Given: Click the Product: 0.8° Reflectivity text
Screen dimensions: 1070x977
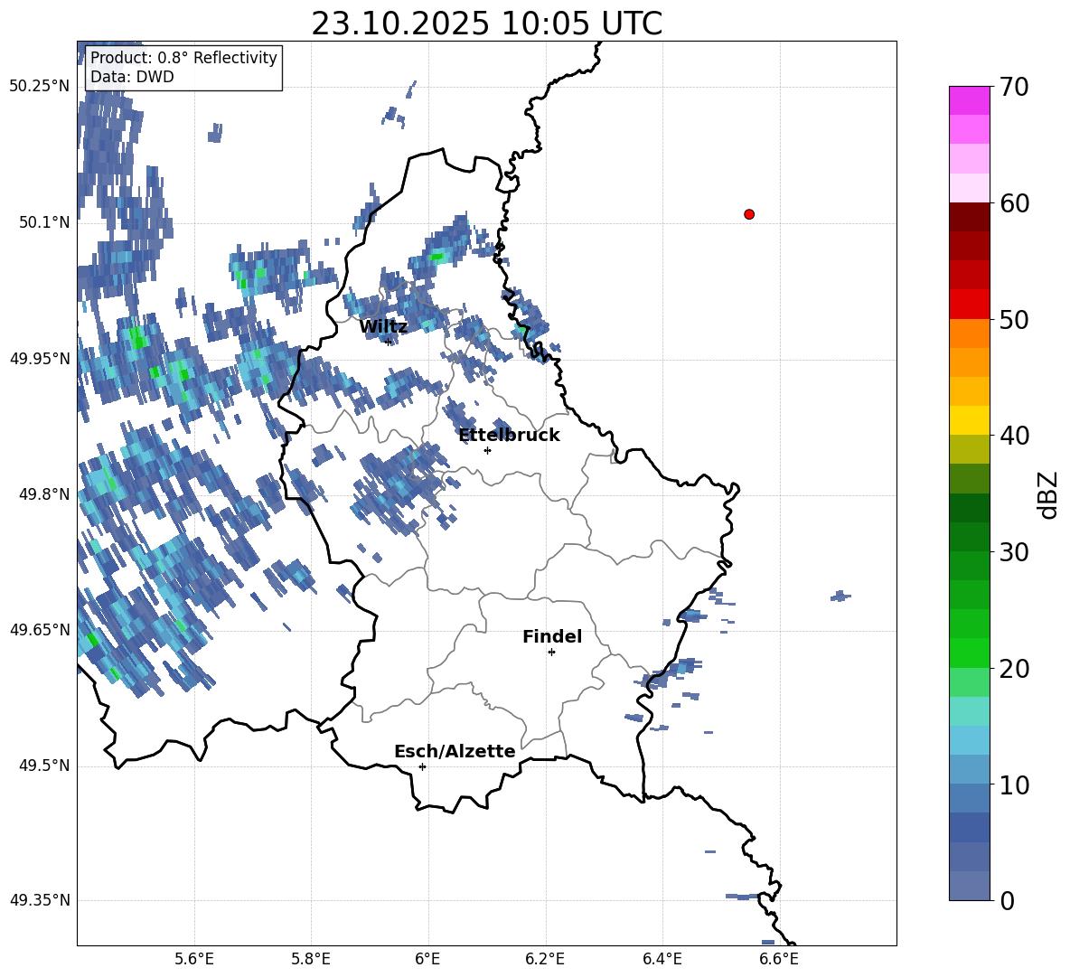Looking at the screenshot, I should (x=183, y=57).
